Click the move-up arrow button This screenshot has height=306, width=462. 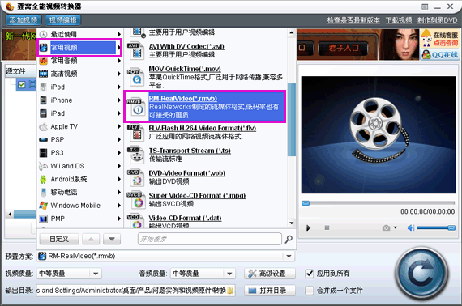pyautogui.click(x=91, y=239)
